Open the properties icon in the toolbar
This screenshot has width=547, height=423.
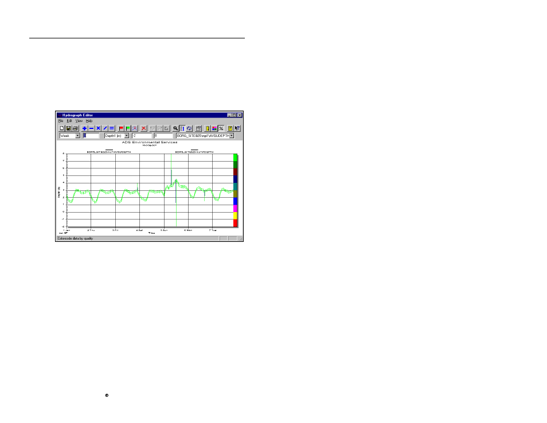pyautogui.click(x=198, y=128)
